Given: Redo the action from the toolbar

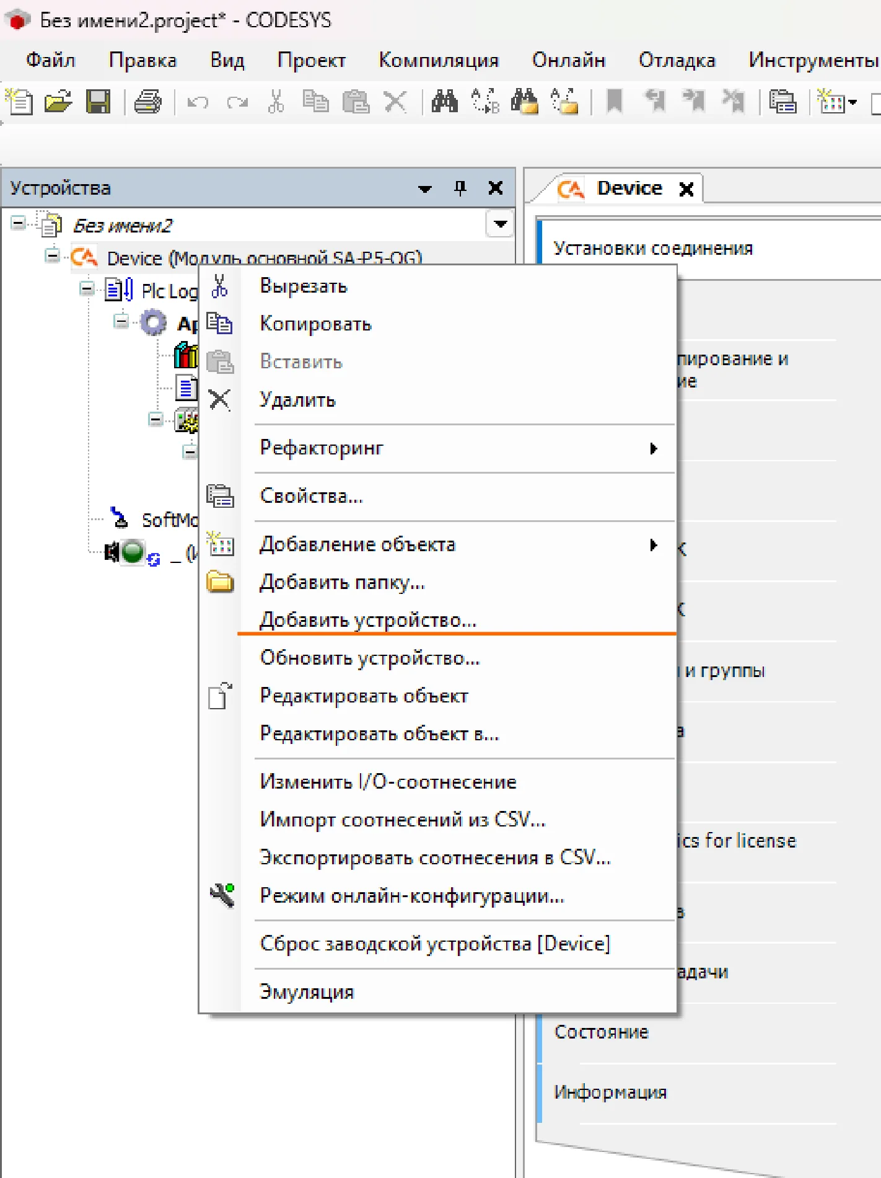Looking at the screenshot, I should (237, 102).
